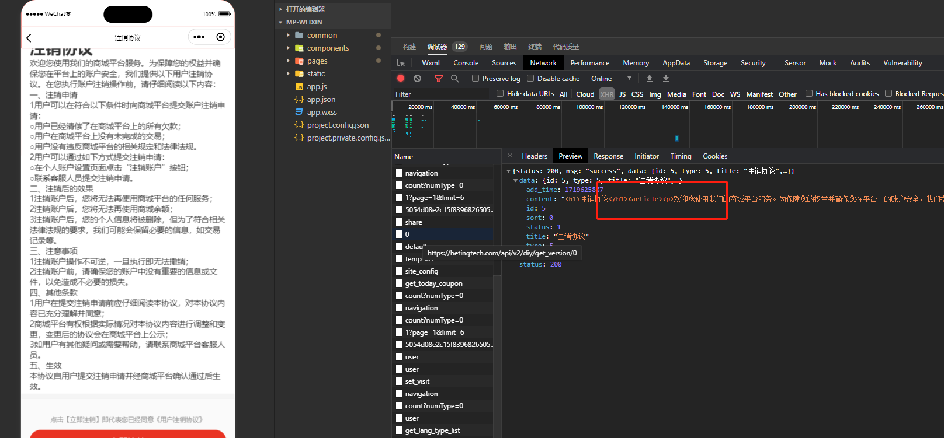The image size is (944, 438).
Task: Show the Headers tab of the request
Action: (x=535, y=156)
